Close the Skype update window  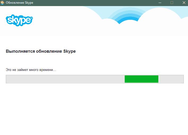[x=183, y=3]
